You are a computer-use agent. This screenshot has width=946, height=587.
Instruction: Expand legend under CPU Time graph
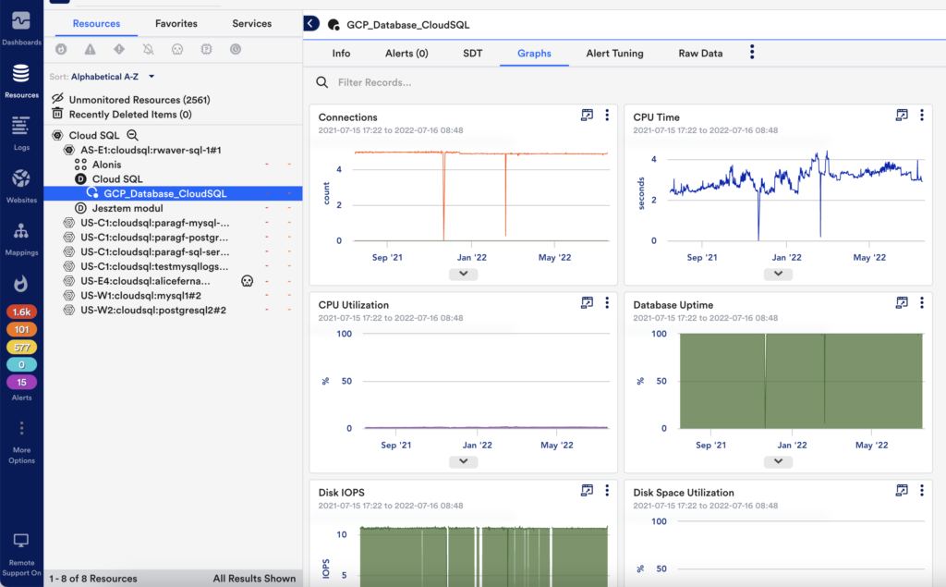coord(778,274)
